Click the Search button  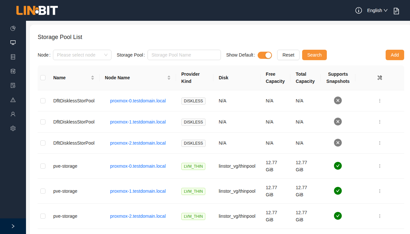tap(314, 55)
